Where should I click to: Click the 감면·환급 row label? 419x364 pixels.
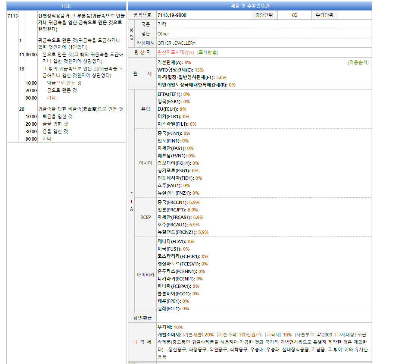(x=142, y=318)
